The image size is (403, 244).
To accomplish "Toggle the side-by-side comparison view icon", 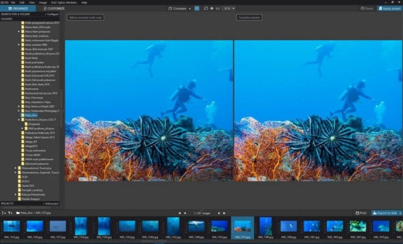I will (197, 8).
